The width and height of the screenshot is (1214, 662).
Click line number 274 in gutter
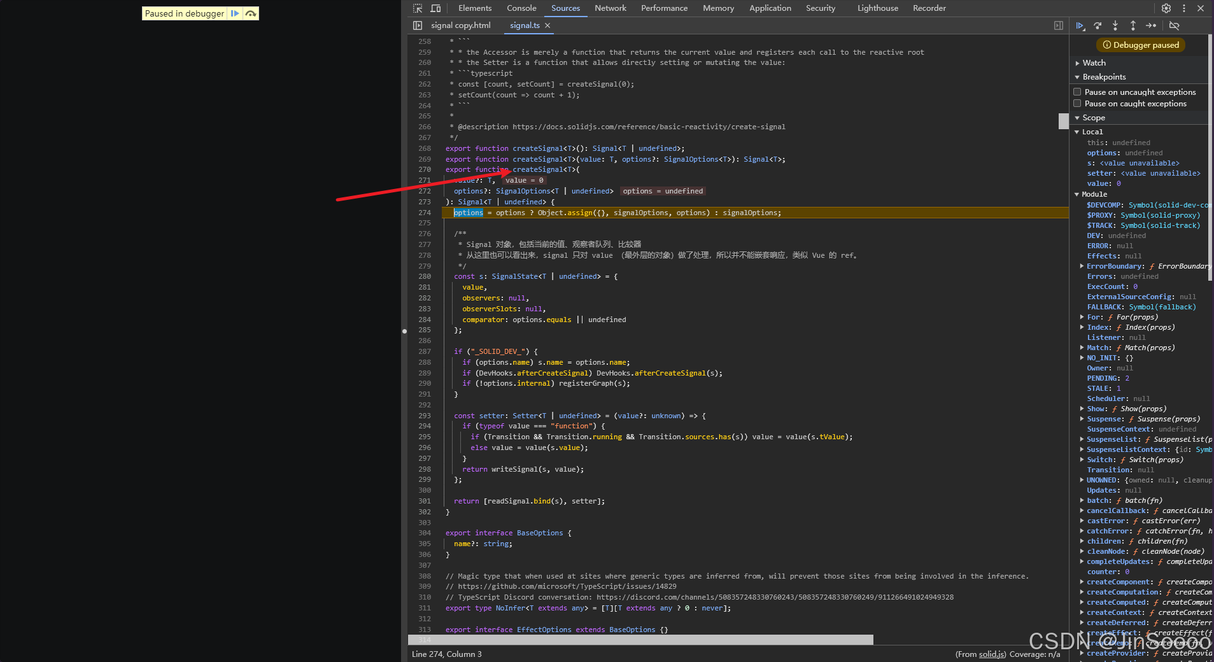coord(424,213)
